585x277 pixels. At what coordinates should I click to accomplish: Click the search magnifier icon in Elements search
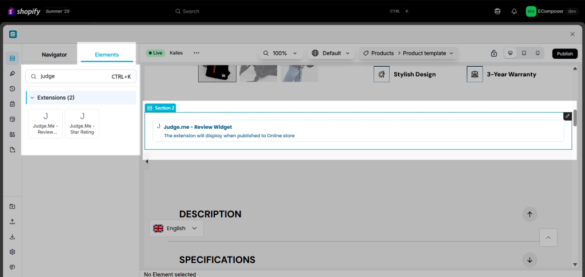tap(34, 76)
